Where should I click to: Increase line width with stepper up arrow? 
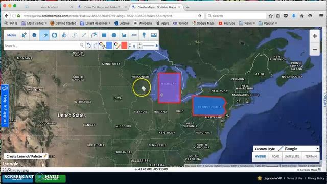coord(139,44)
